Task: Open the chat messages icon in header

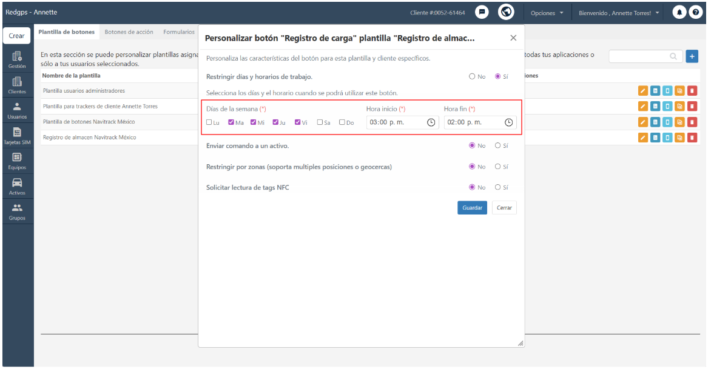Action: click(x=482, y=12)
